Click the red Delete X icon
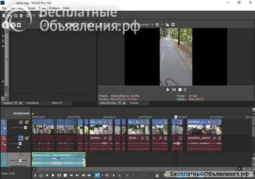Viewport: 255px width, 179px height. coord(127,175)
